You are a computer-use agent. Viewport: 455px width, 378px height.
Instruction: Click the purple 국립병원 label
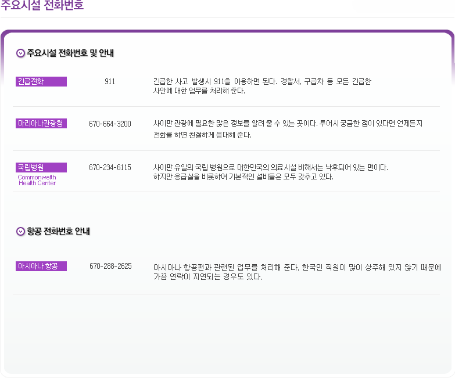(41, 167)
